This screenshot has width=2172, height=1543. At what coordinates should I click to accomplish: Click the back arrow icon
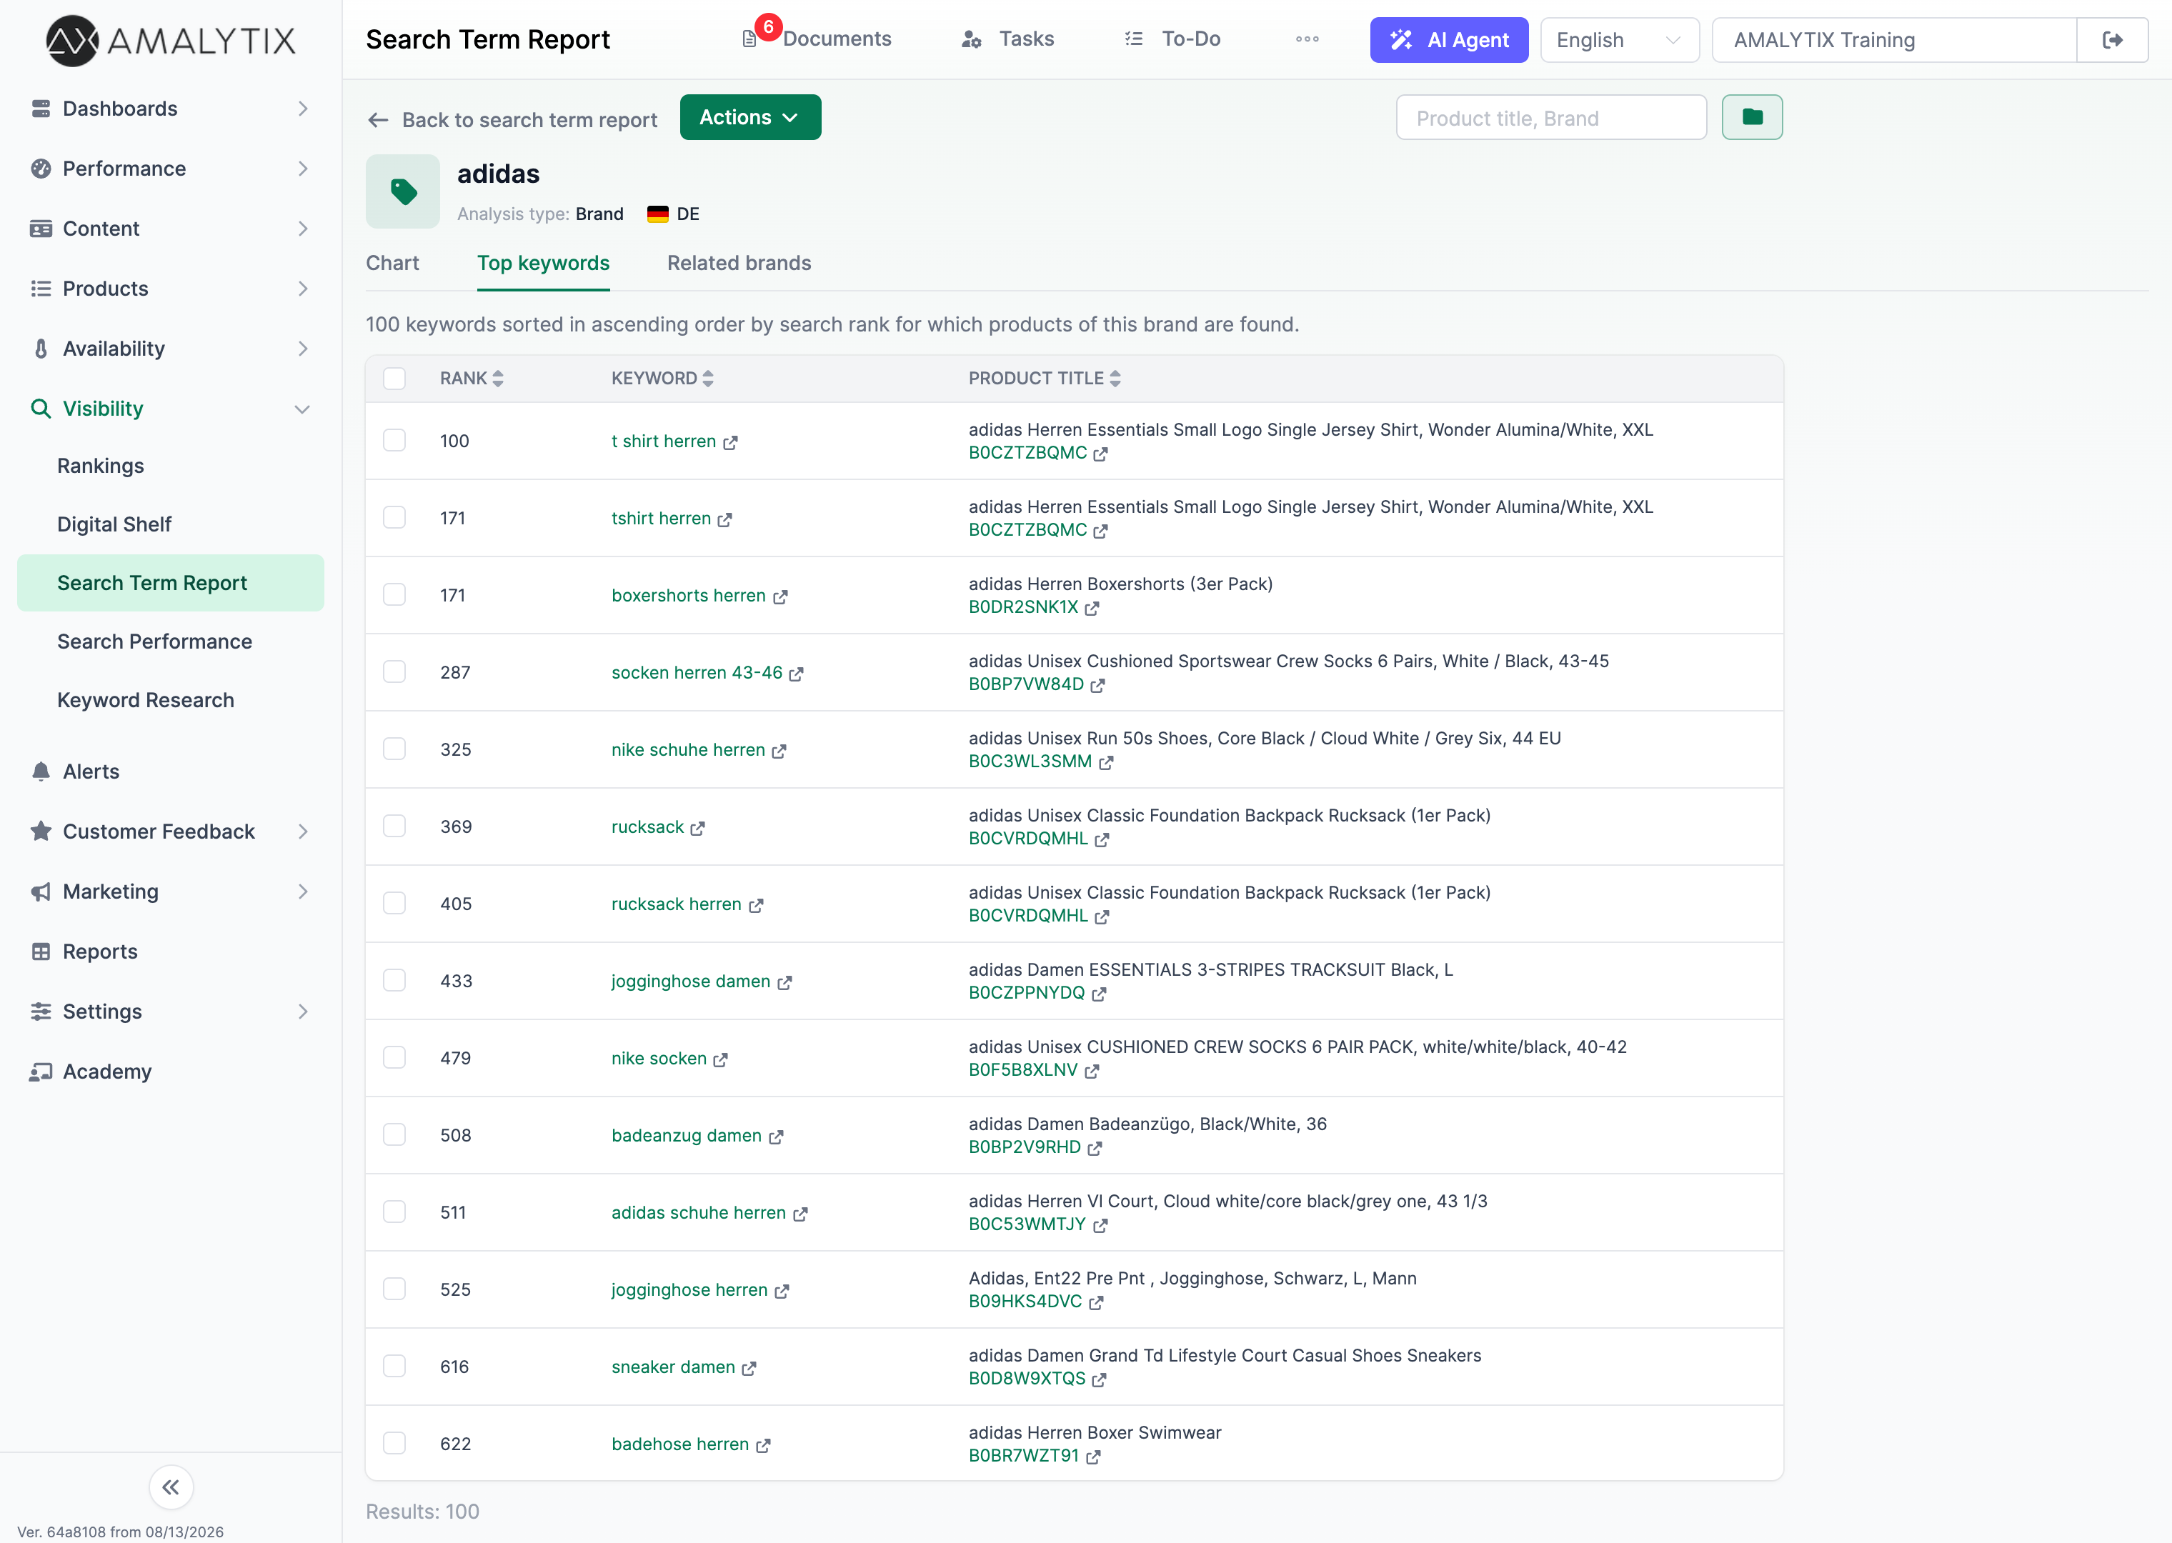tap(378, 120)
